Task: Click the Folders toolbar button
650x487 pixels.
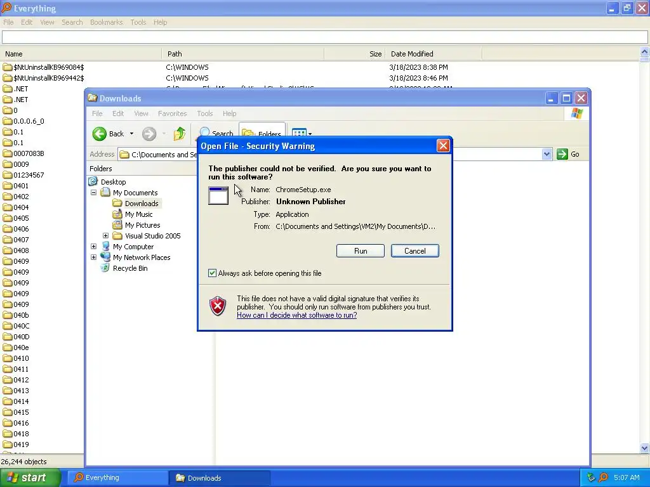Action: click(x=262, y=134)
